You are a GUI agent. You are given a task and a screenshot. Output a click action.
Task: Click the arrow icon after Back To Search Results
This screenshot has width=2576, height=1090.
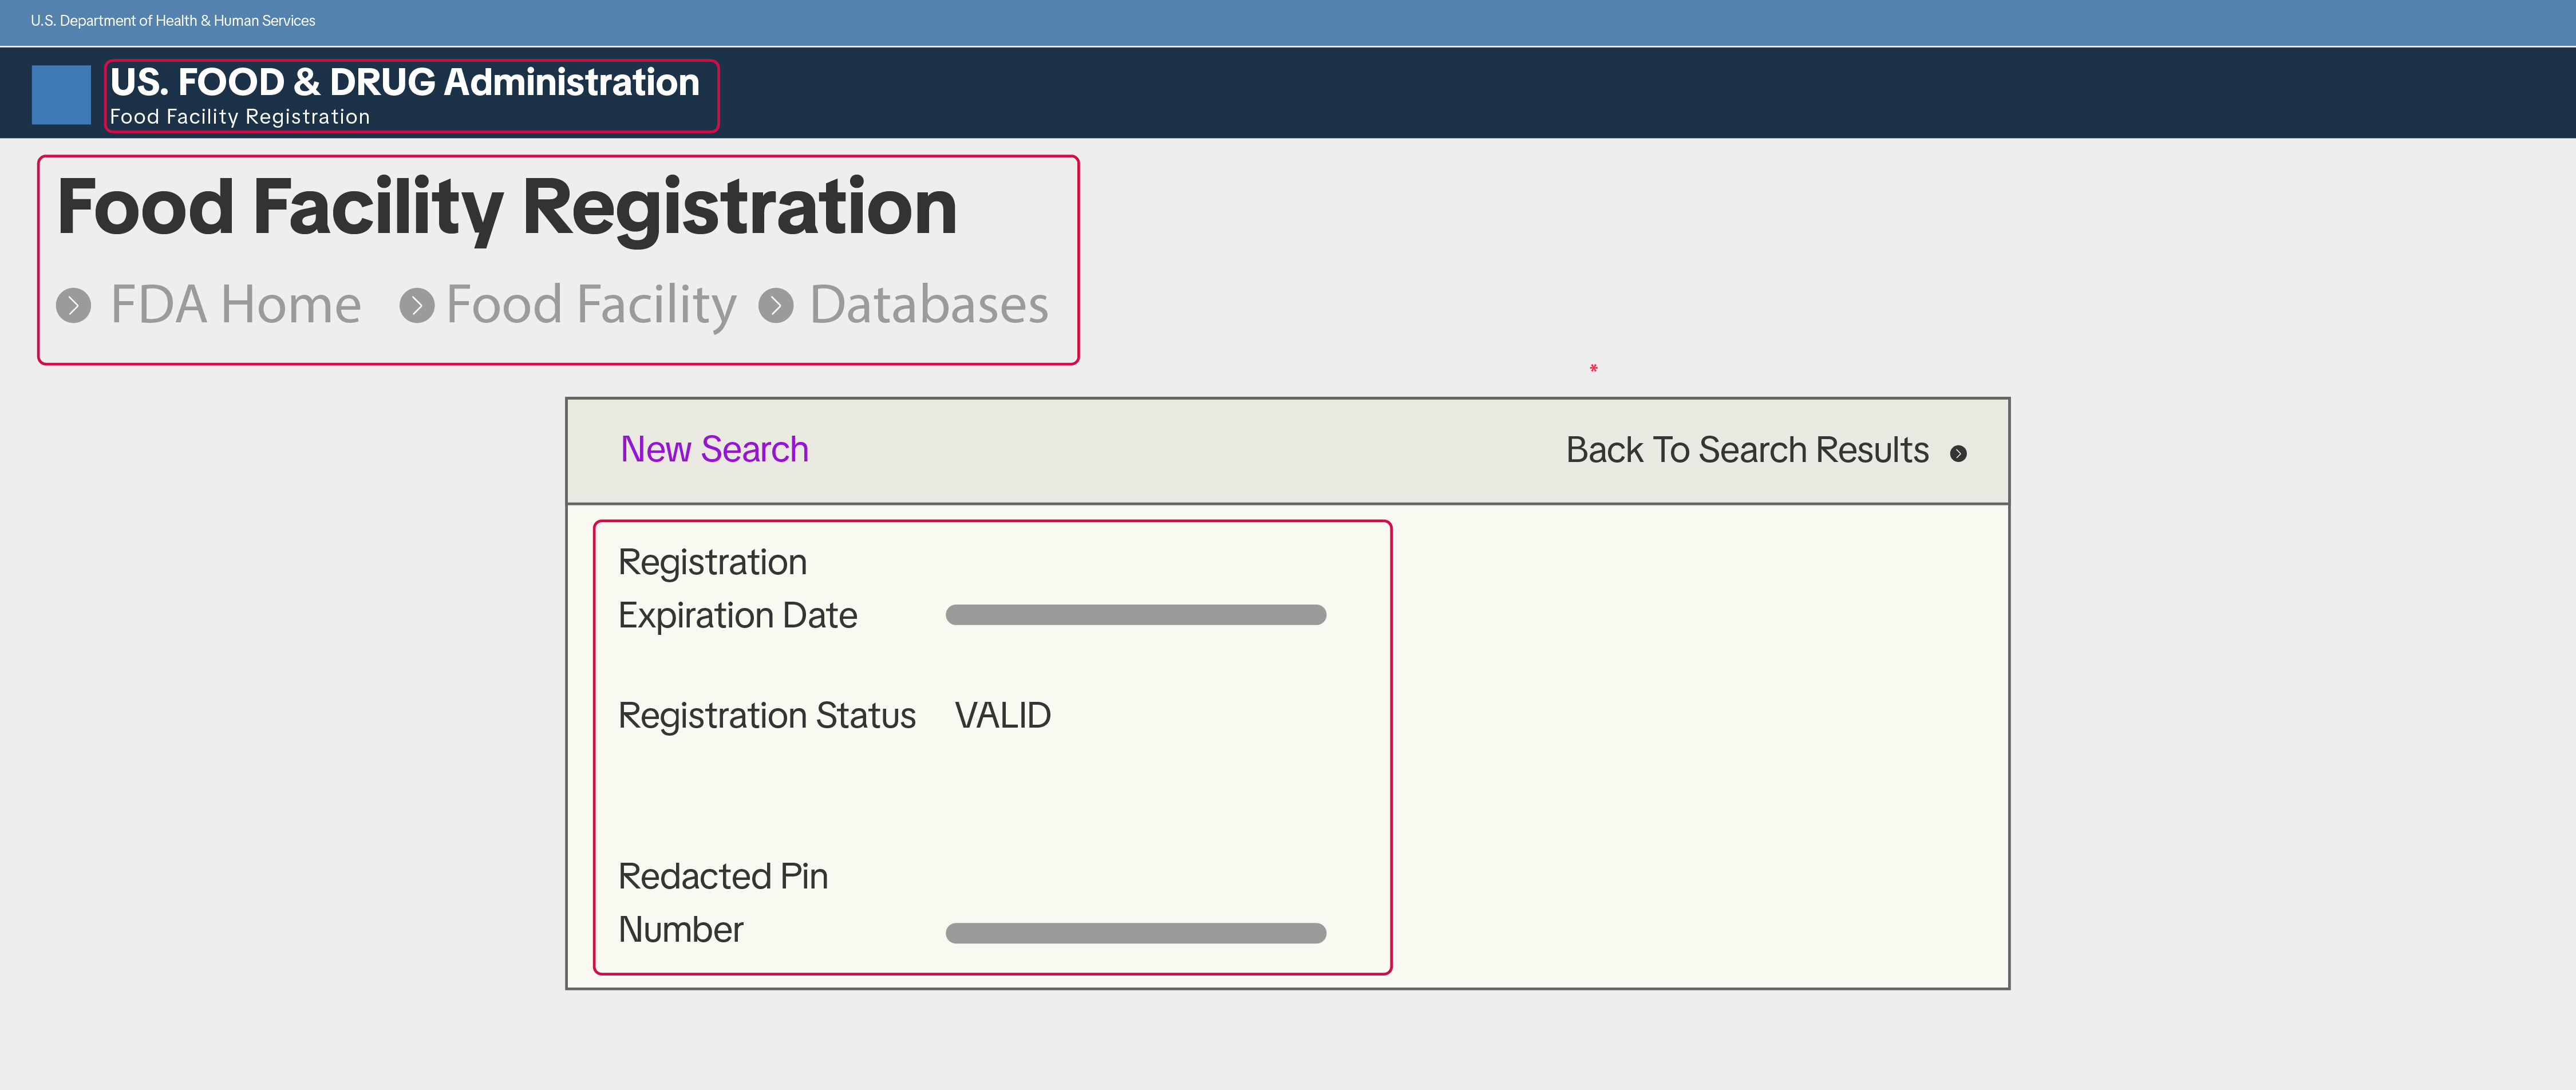coord(1958,454)
